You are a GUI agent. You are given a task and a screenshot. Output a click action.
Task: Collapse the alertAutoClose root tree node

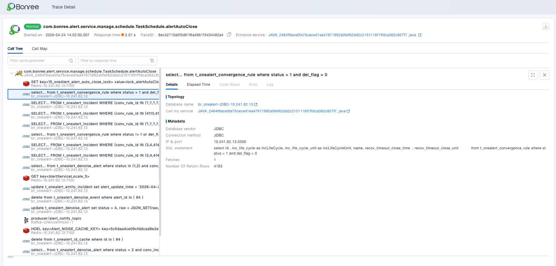[12, 73]
